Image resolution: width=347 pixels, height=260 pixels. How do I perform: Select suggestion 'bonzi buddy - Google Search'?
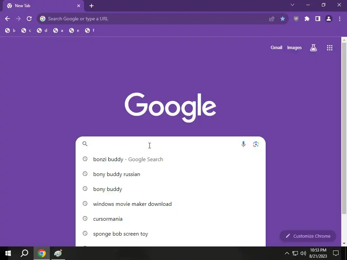pyautogui.click(x=170, y=159)
